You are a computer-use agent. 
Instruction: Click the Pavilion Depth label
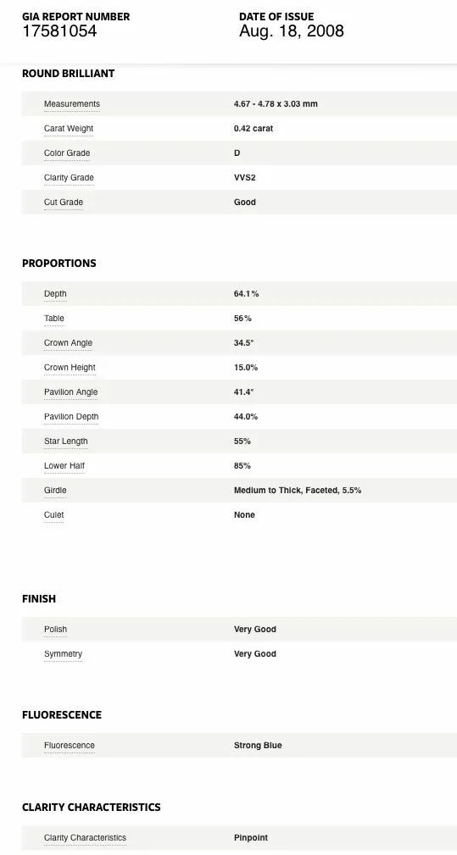71,417
